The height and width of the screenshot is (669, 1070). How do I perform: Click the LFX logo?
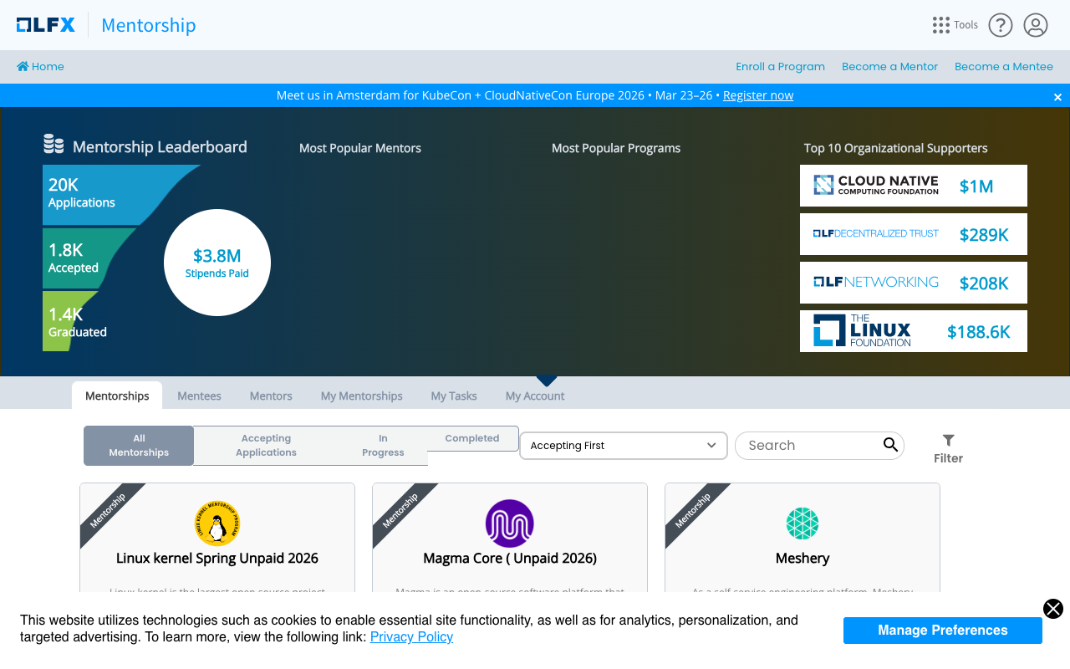tap(46, 25)
